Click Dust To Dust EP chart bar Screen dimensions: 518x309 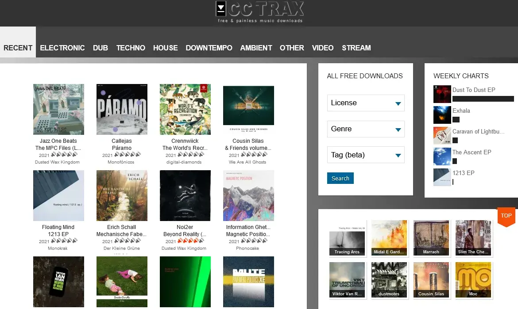click(483, 99)
